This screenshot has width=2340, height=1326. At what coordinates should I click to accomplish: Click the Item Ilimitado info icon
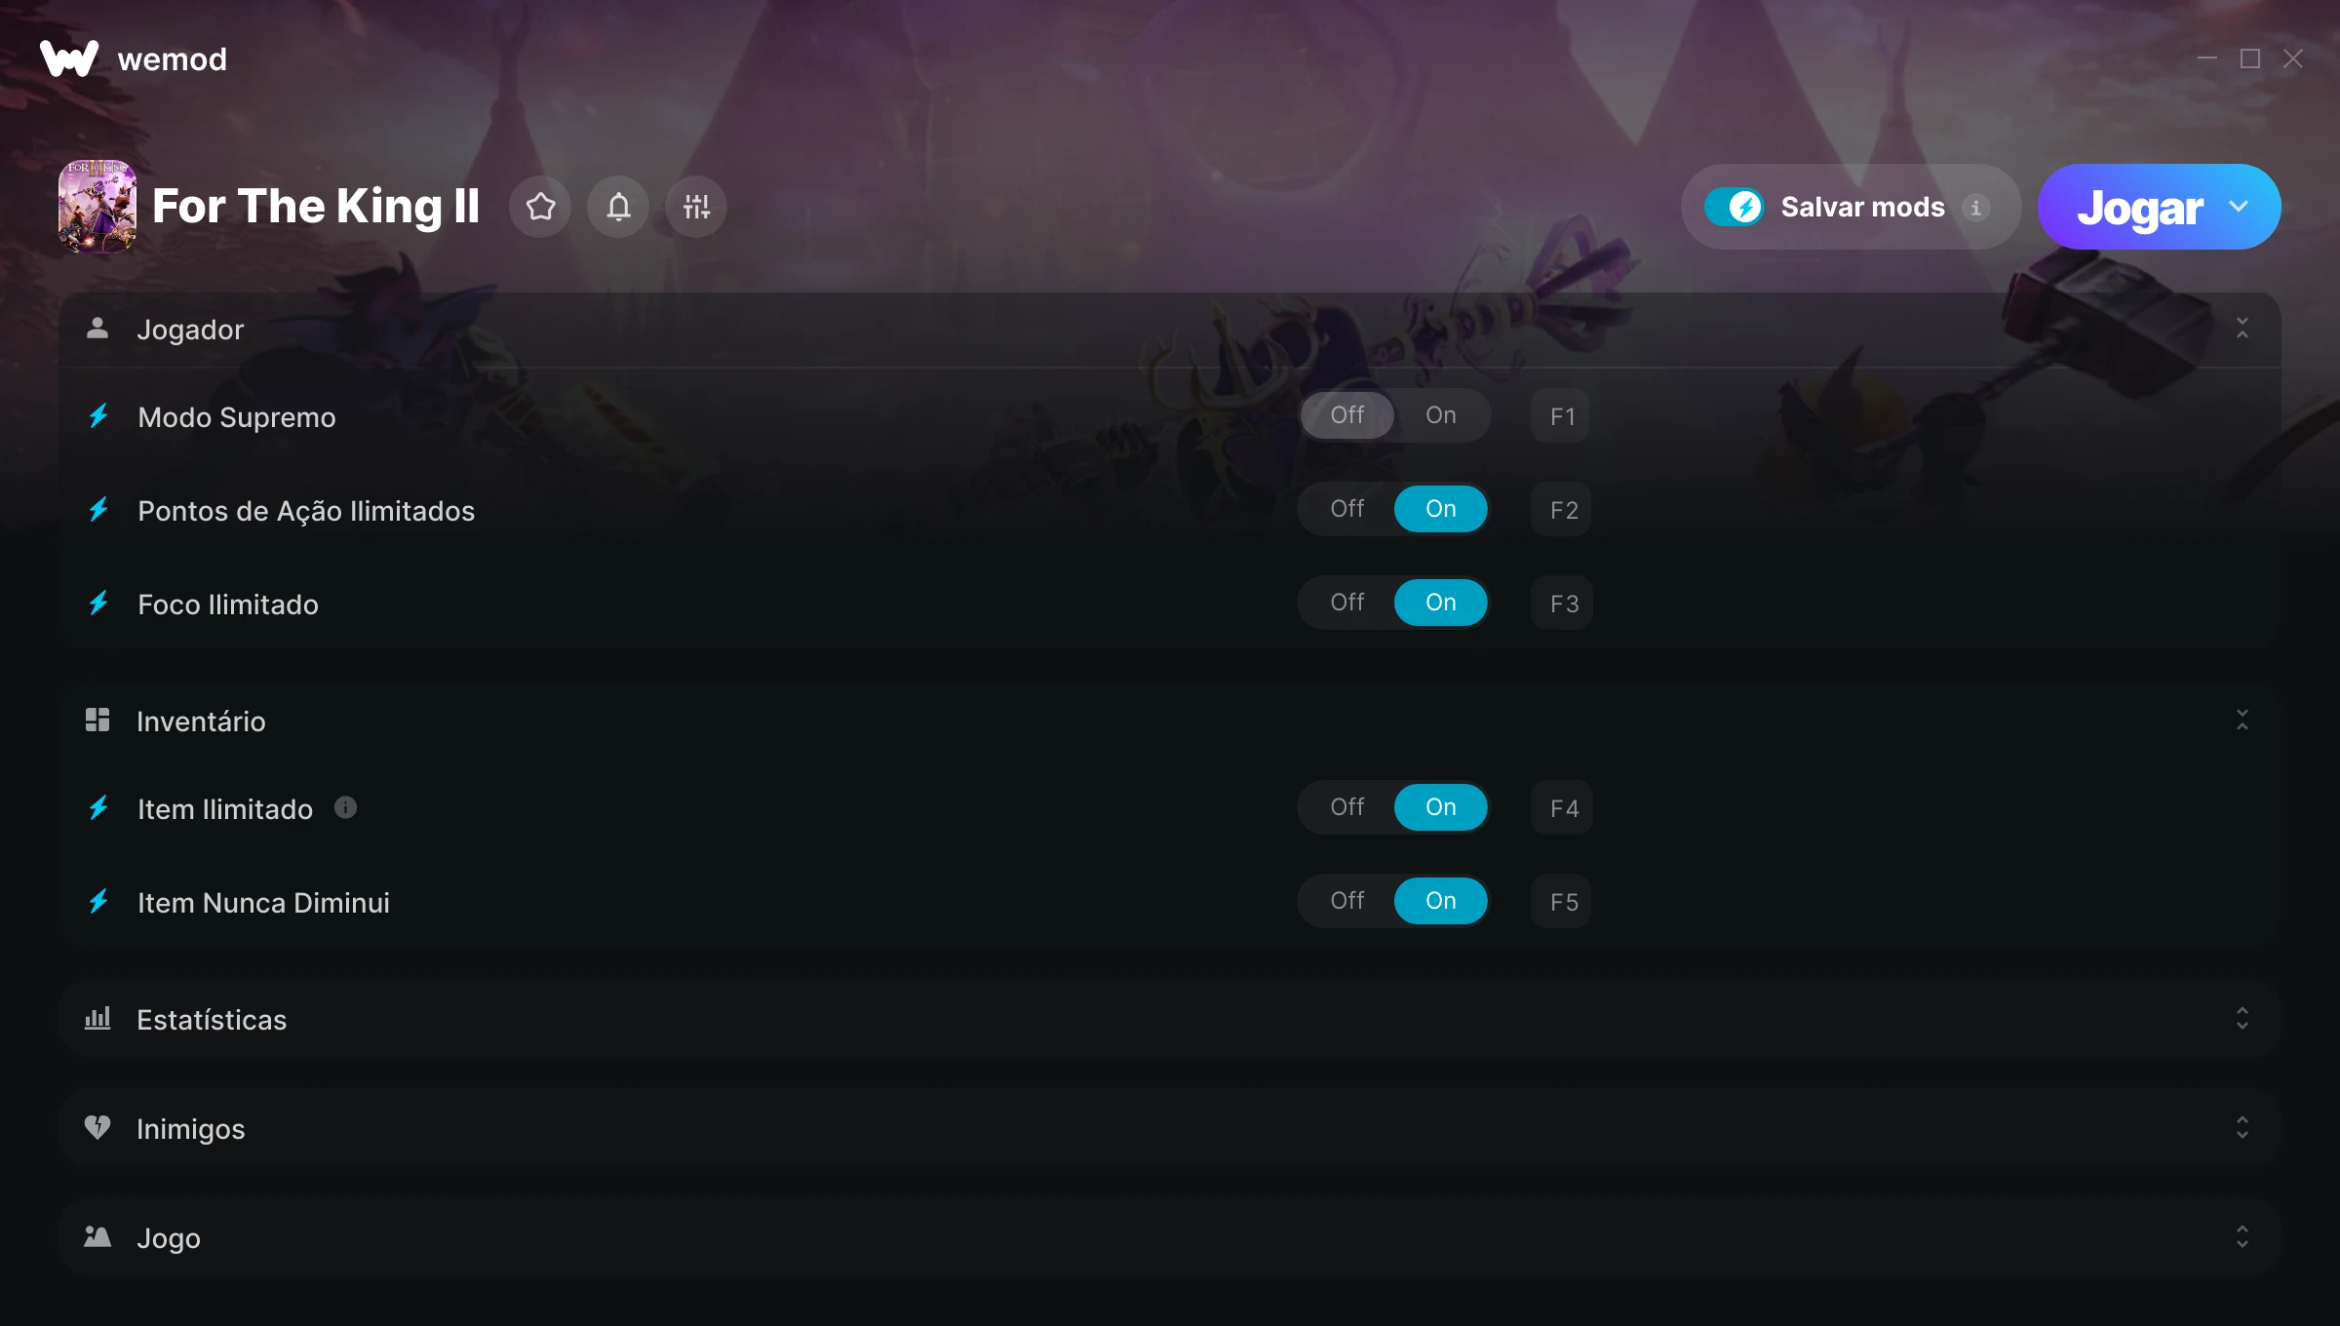[x=345, y=807]
